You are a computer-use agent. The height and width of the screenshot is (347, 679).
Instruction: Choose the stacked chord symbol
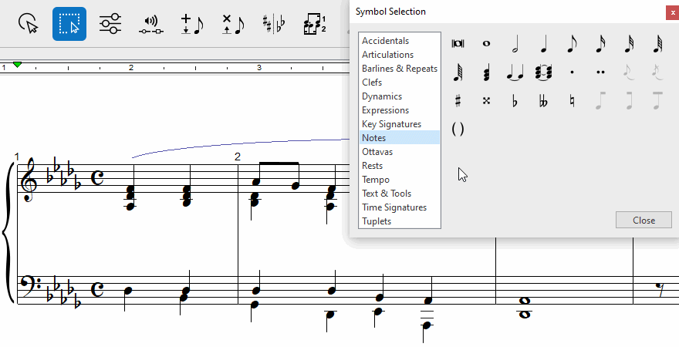pos(486,72)
